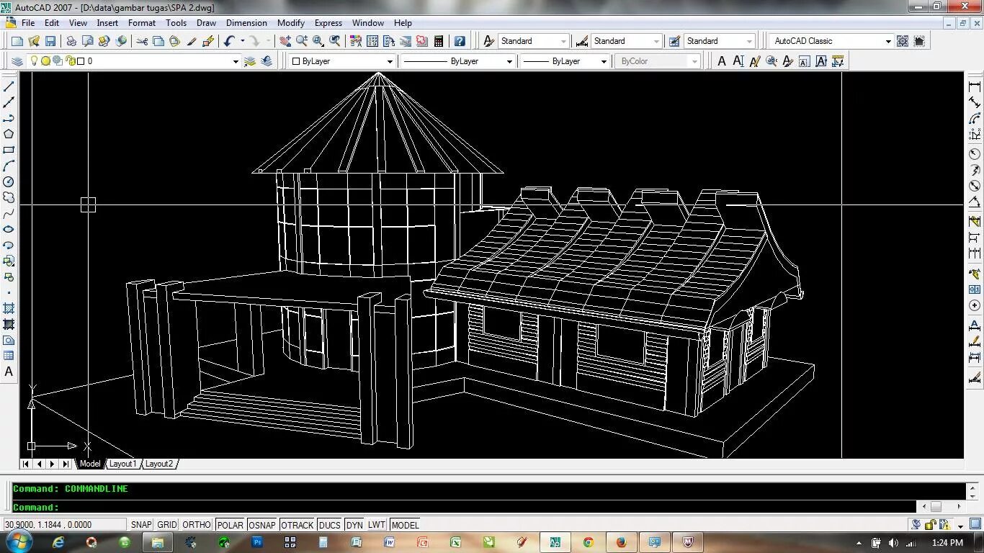Click the coordinate display 30.9000, 1.1844
The image size is (984, 553).
coord(65,525)
